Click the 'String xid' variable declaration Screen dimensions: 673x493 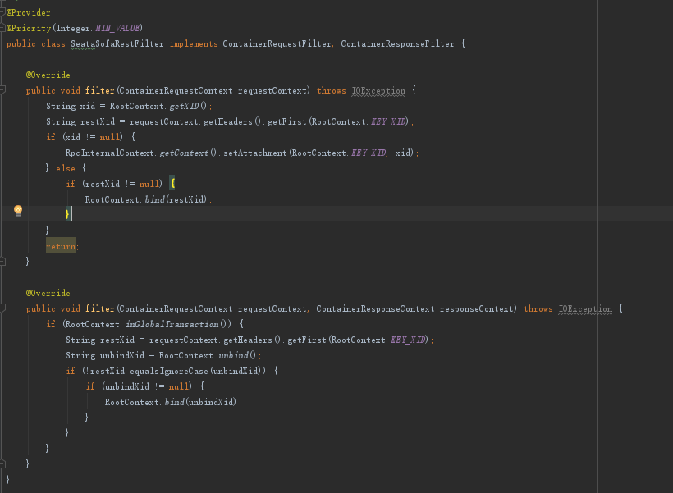pos(71,106)
